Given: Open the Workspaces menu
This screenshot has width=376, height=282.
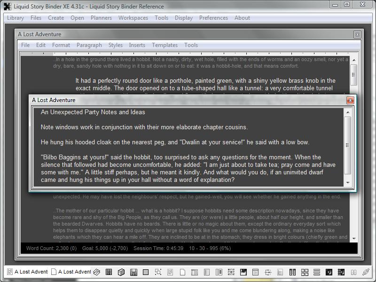Looking at the screenshot, I should pyautogui.click(x=133, y=18).
